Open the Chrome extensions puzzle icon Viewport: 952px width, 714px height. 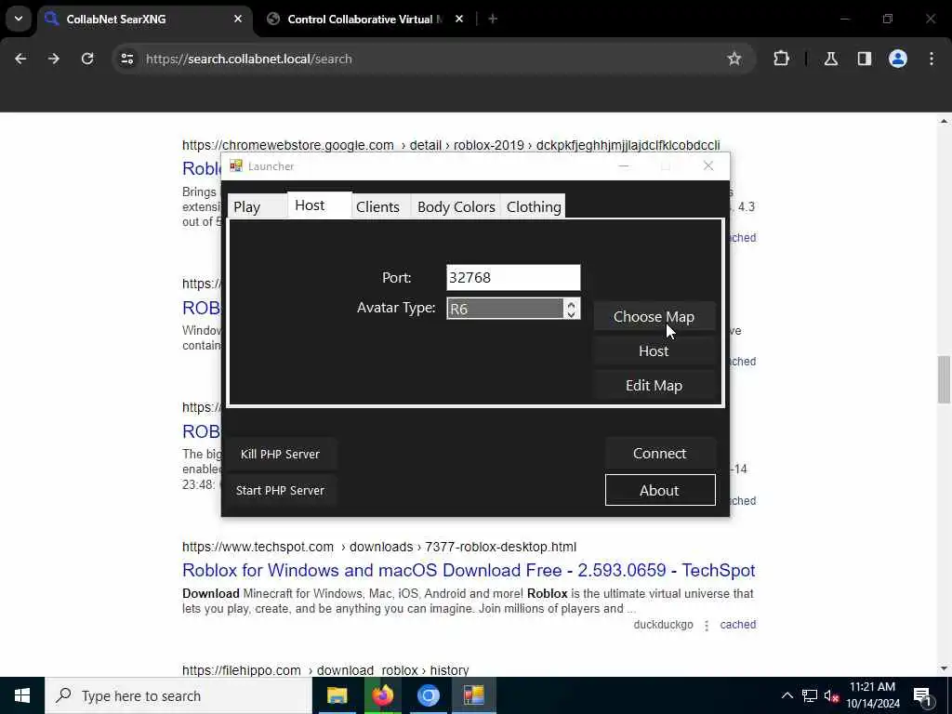781,59
